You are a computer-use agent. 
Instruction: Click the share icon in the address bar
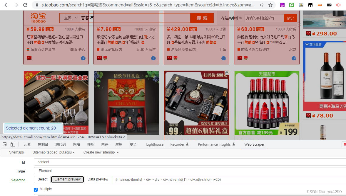click(x=261, y=5)
